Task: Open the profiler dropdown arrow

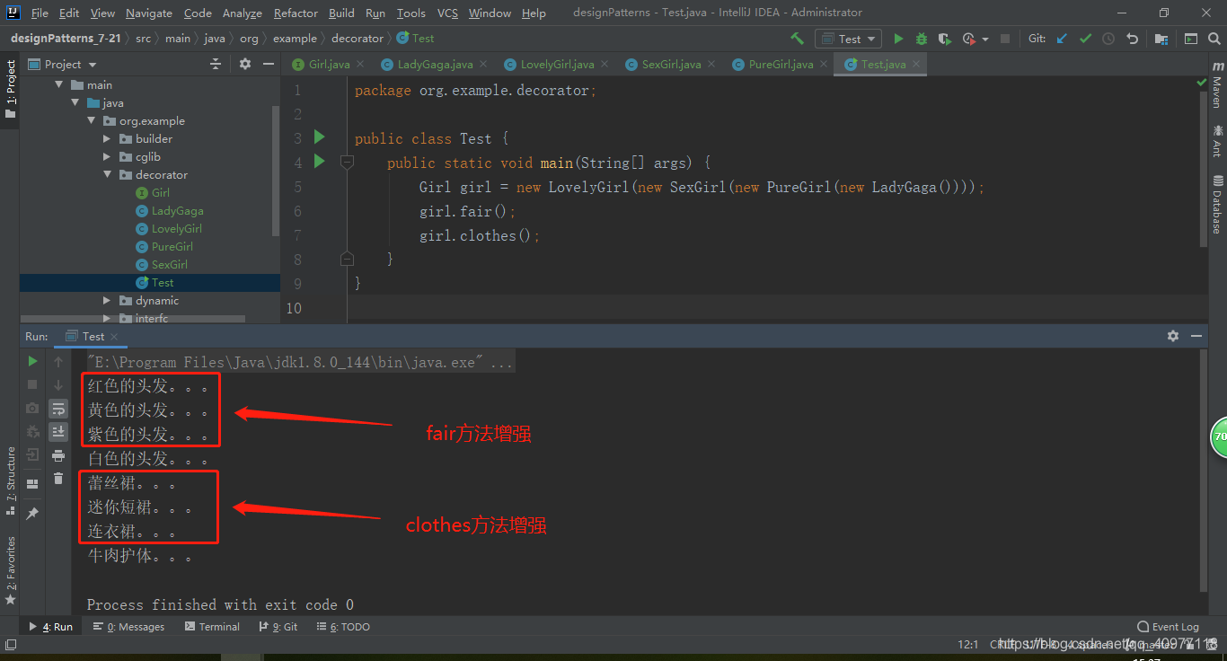Action: 985,40
